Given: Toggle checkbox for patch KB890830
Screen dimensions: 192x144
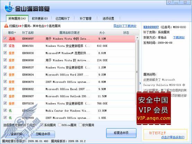Looking at the screenshot, I should point(5,53).
